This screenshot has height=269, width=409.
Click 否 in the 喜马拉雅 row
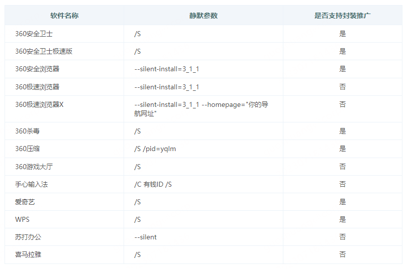coord(343,254)
